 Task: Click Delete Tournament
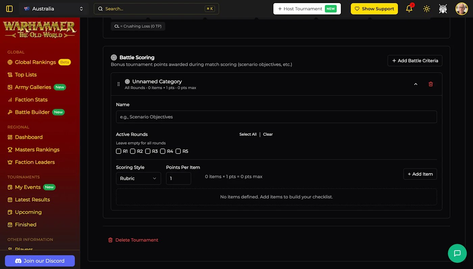(x=133, y=240)
